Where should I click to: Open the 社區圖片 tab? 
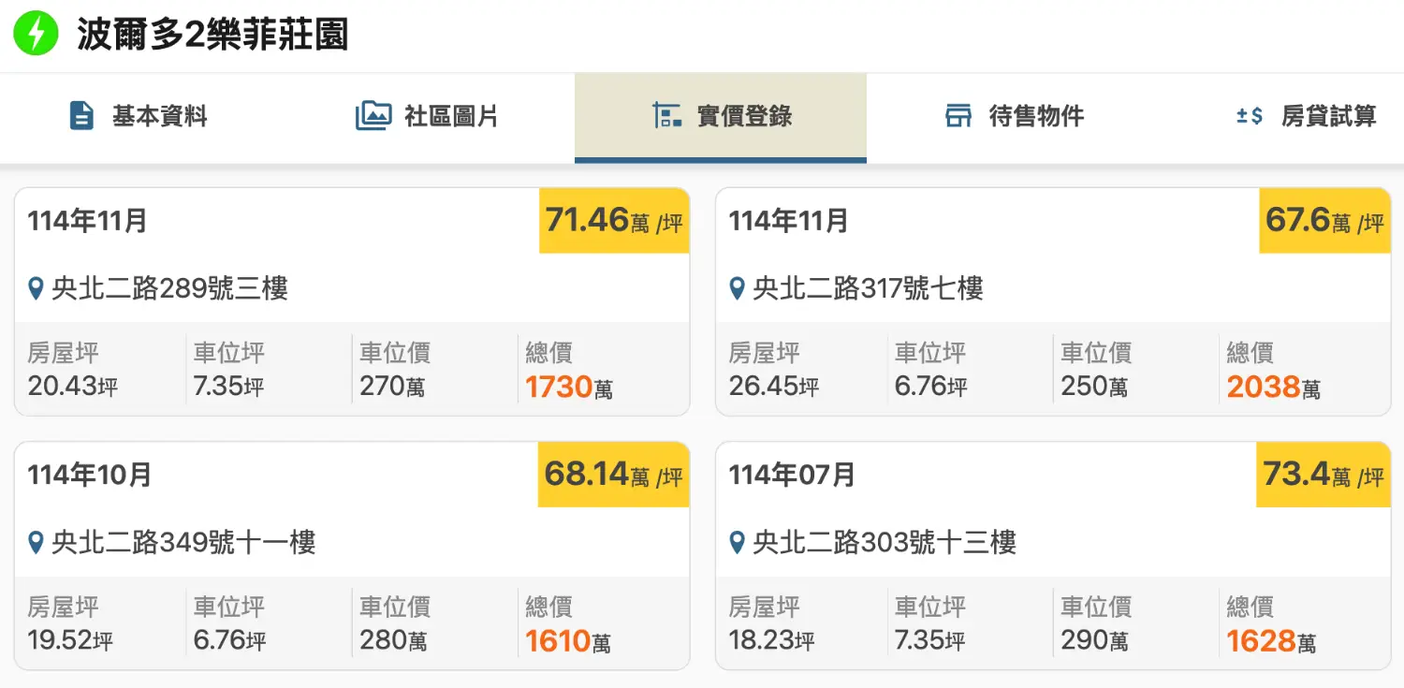click(x=431, y=116)
